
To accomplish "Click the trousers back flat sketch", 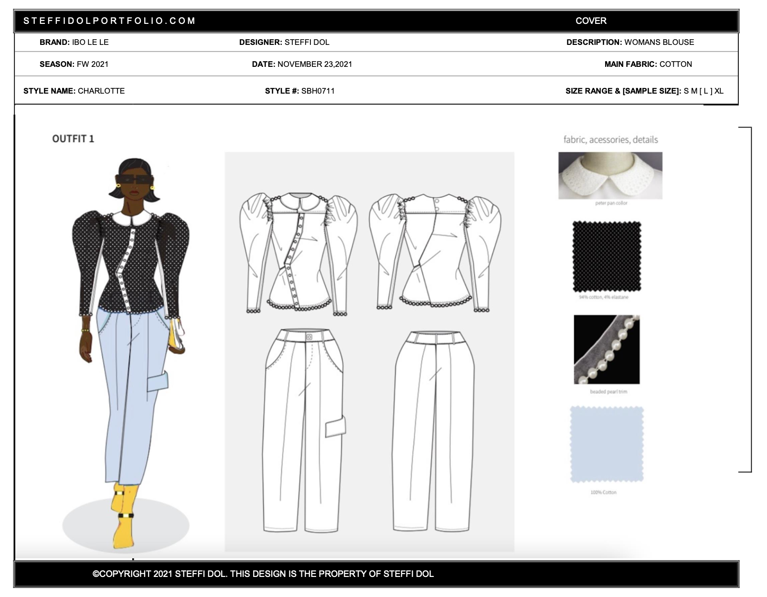I will 435,430.
